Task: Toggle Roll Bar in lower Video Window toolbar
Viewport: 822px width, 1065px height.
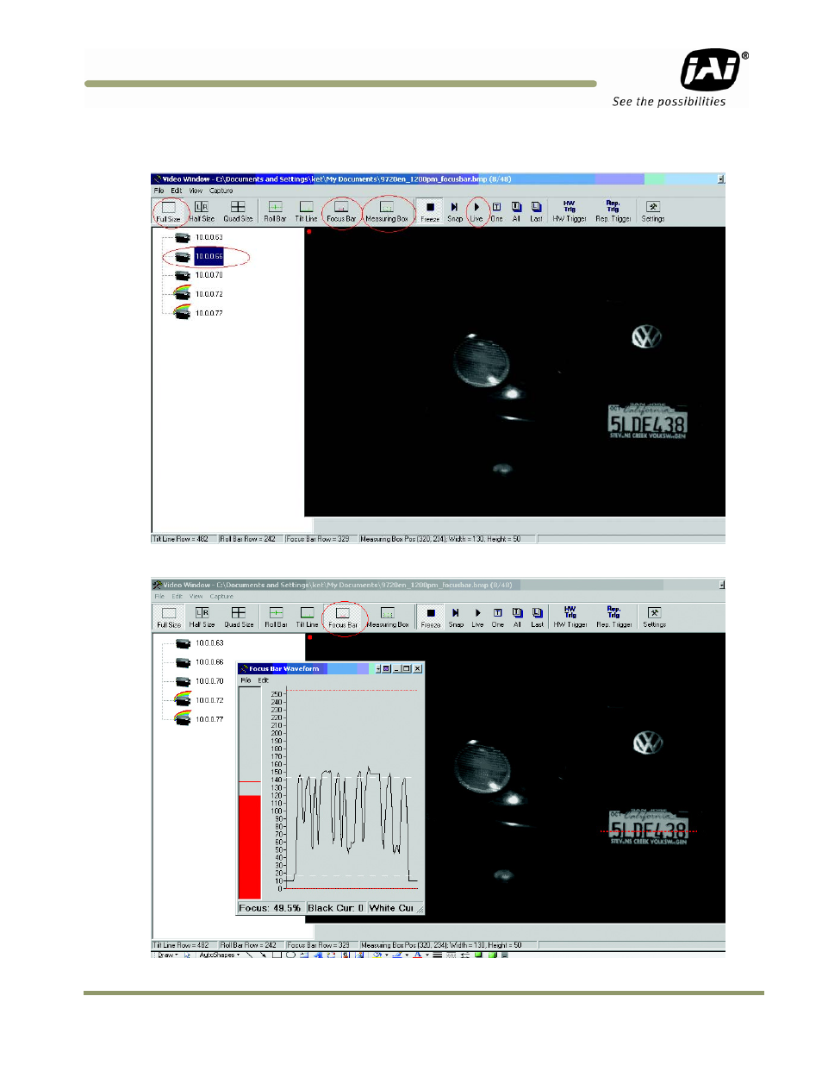Action: coord(276,617)
